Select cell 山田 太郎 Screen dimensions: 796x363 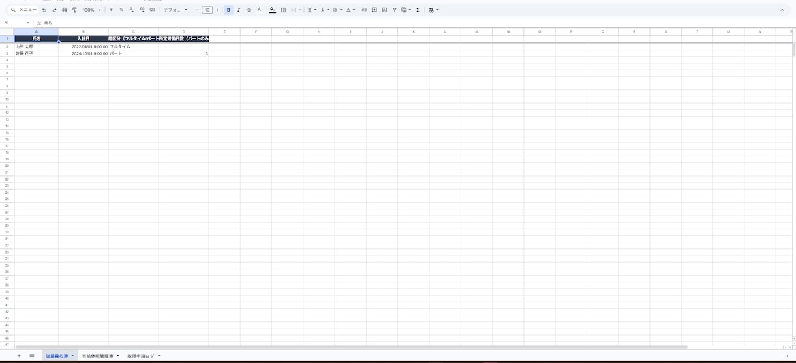pos(36,47)
